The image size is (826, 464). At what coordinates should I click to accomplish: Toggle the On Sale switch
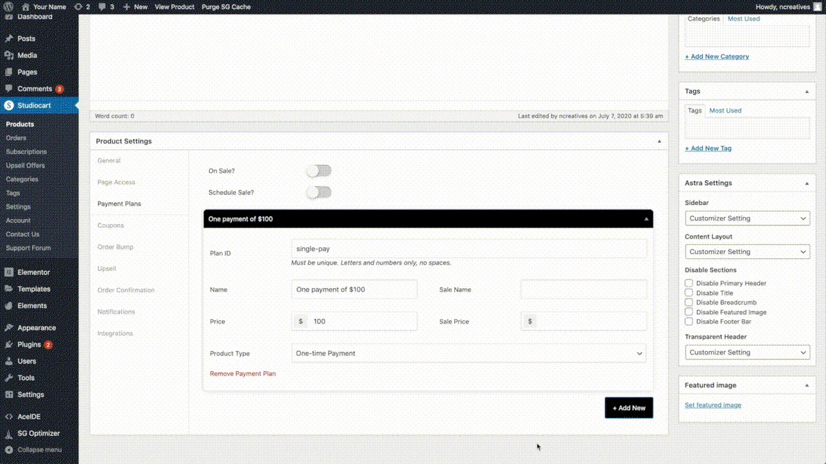[319, 170]
